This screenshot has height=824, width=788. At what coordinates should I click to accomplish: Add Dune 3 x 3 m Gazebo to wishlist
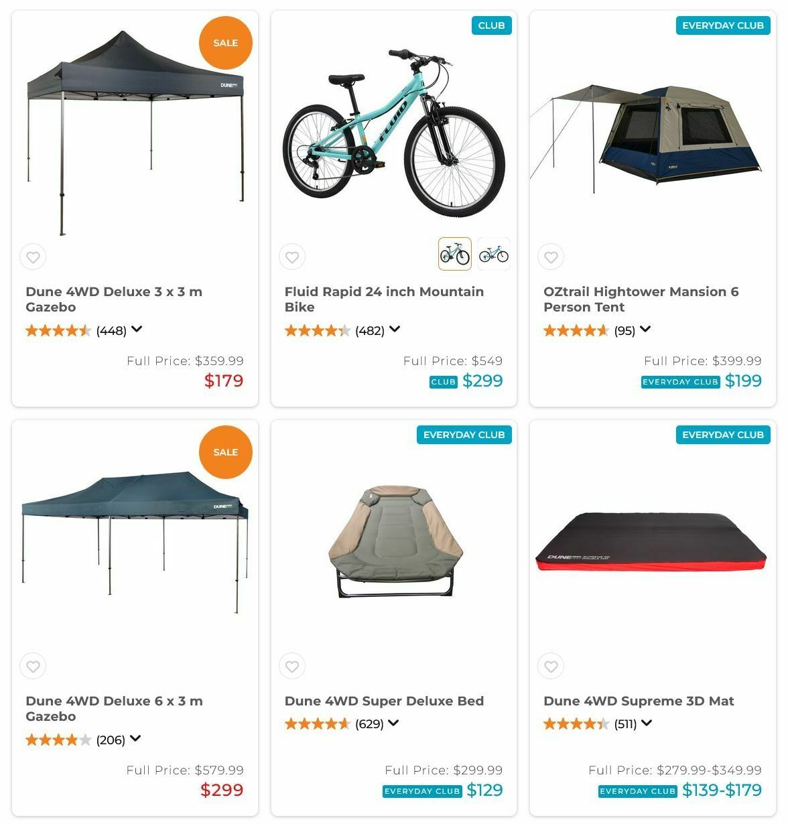pos(33,257)
